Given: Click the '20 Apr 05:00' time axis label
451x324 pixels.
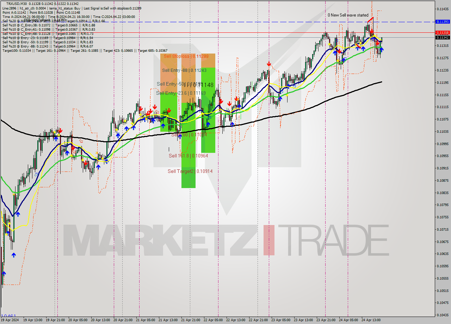Looking at the screenshot, I should [x=77, y=320].
